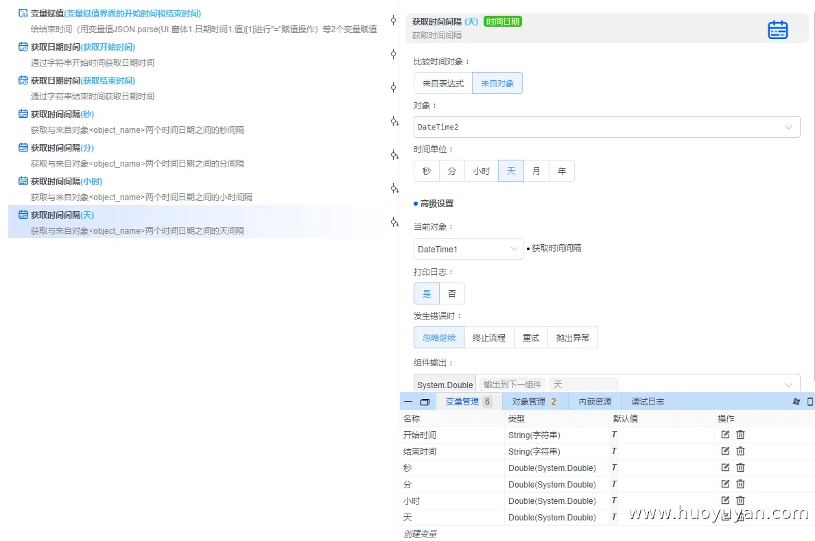
Task: Click the T default-value icon for 天
Action: tap(614, 517)
